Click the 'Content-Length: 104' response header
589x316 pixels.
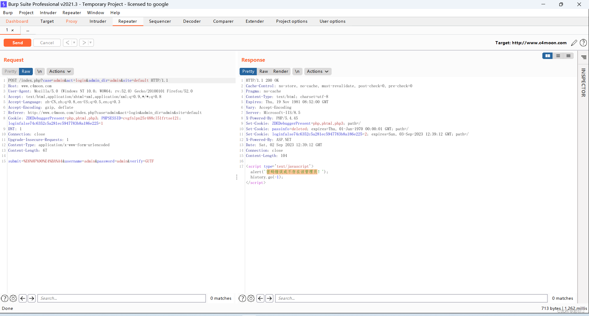tap(266, 156)
